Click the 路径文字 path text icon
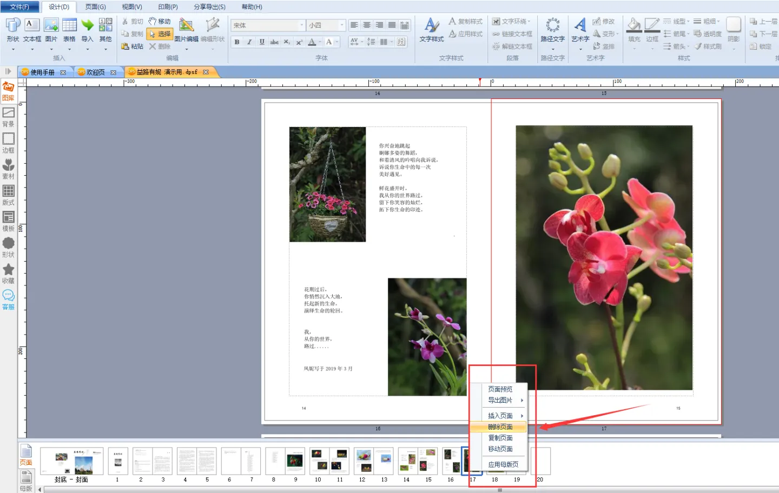The width and height of the screenshot is (779, 493). tap(552, 30)
